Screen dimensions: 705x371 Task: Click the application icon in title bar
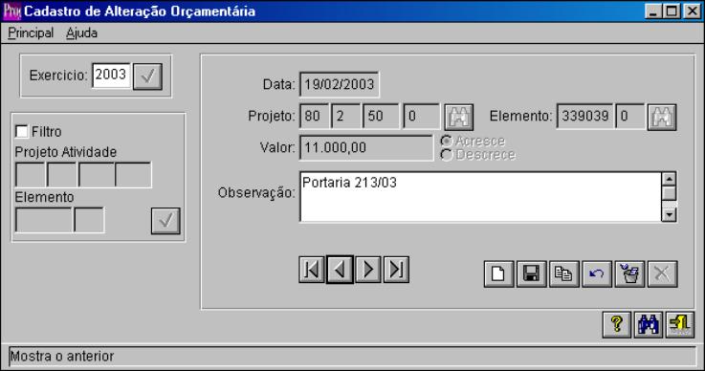[x=11, y=11]
